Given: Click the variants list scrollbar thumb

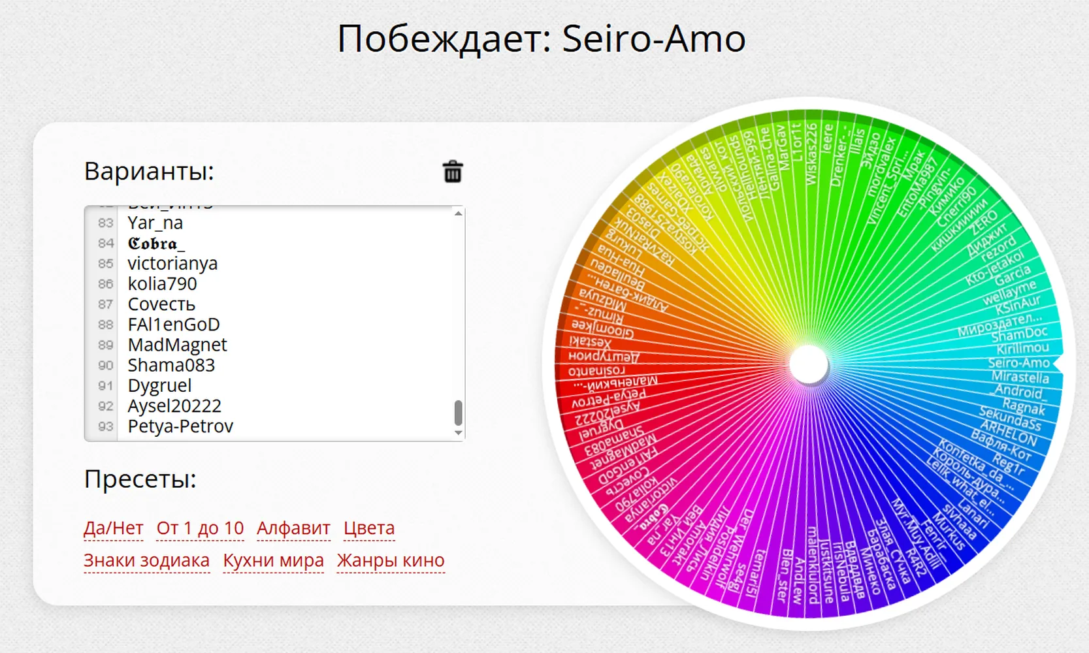Looking at the screenshot, I should coord(458,413).
